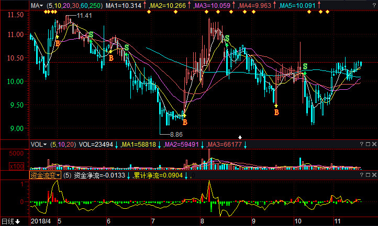Click the B buy marker in September
Image resolution: width=378 pixels, height=226 pixels.
point(276,112)
